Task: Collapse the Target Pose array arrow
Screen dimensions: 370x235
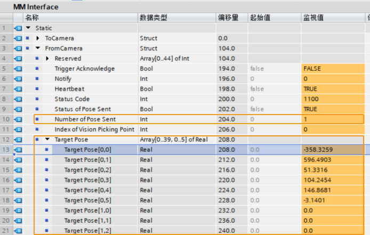Action: [47, 139]
